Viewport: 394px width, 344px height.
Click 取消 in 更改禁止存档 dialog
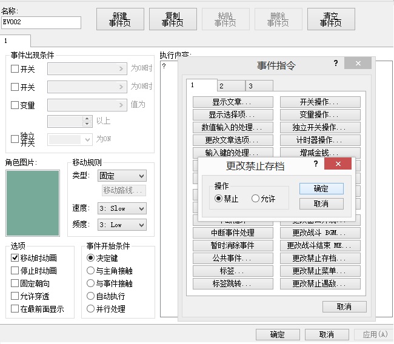click(321, 203)
